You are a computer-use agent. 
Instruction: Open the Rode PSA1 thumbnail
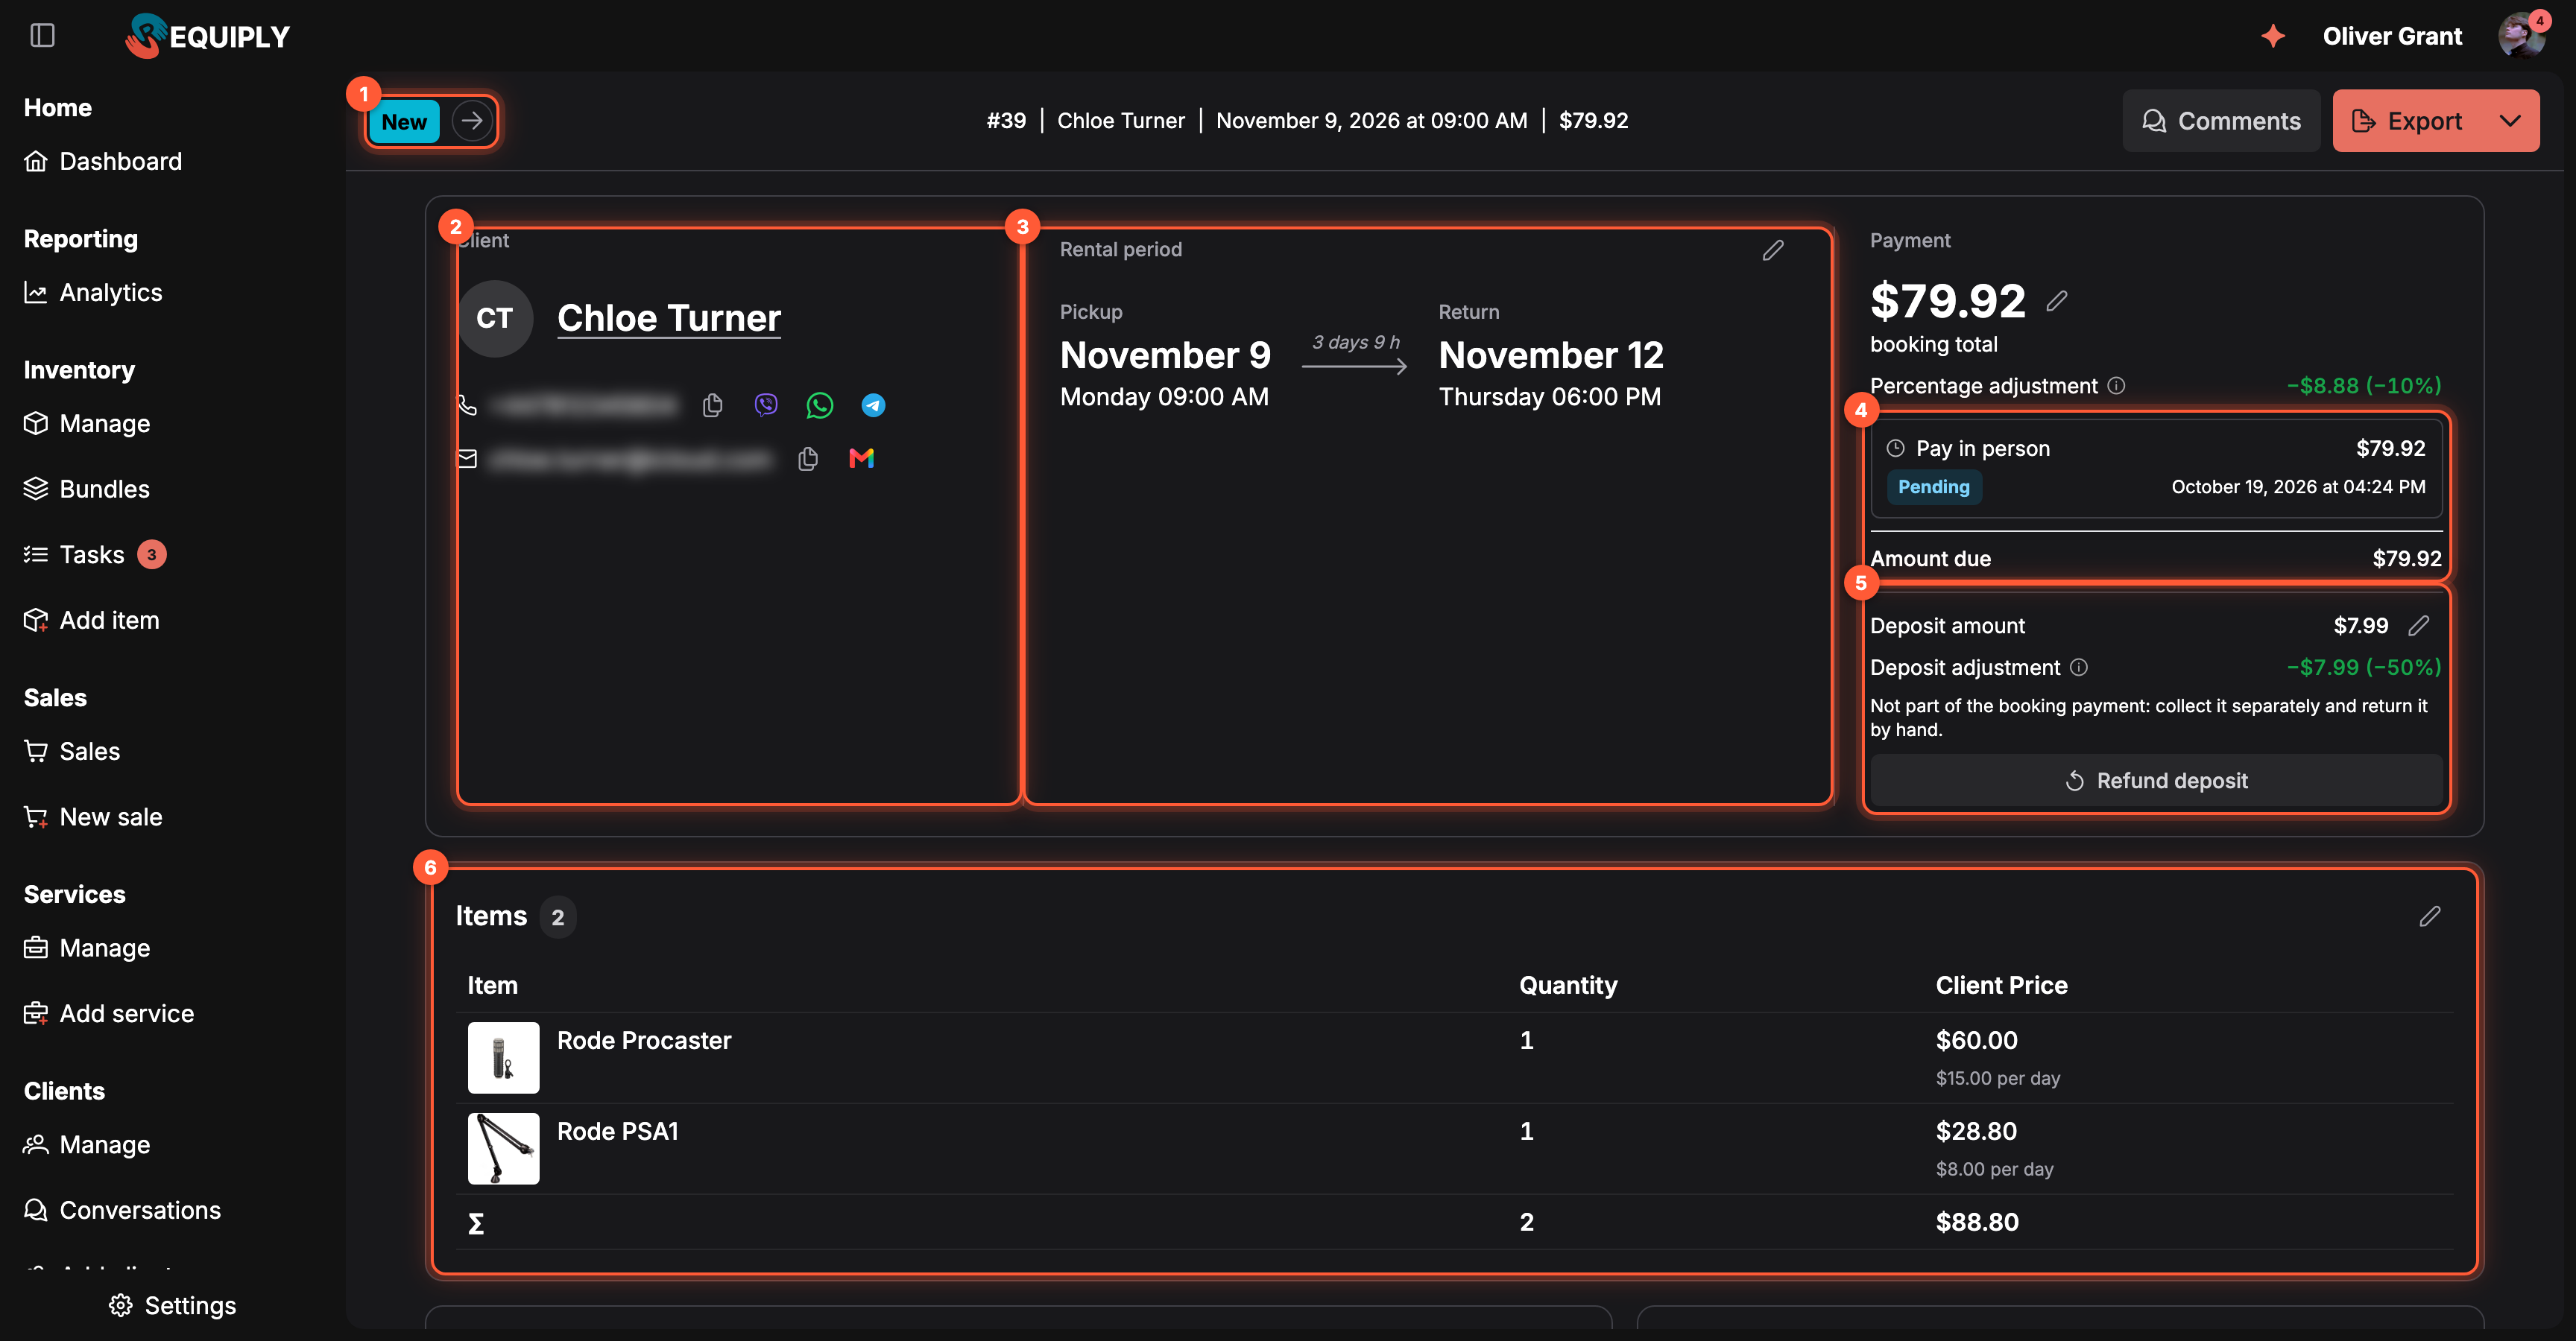tap(503, 1148)
